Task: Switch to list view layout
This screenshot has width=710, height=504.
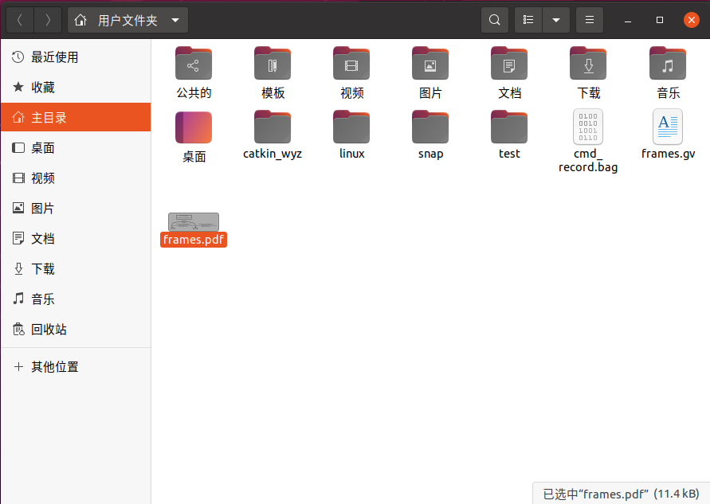Action: point(528,19)
